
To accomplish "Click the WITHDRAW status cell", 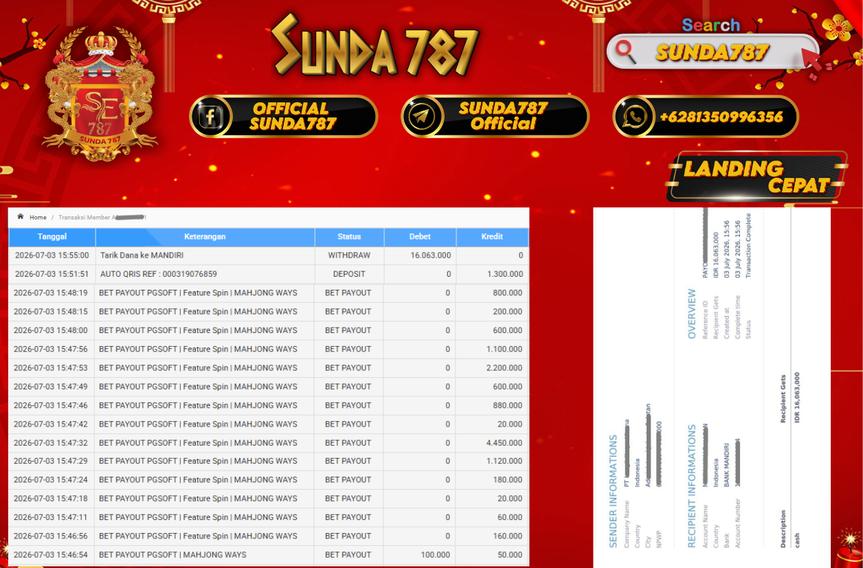I will click(349, 255).
